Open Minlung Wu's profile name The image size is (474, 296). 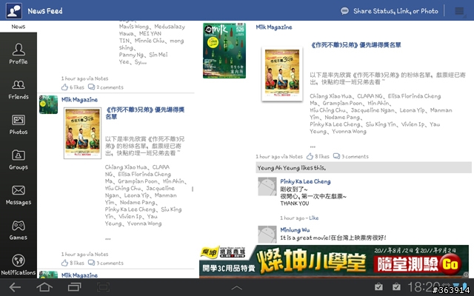[295, 229]
